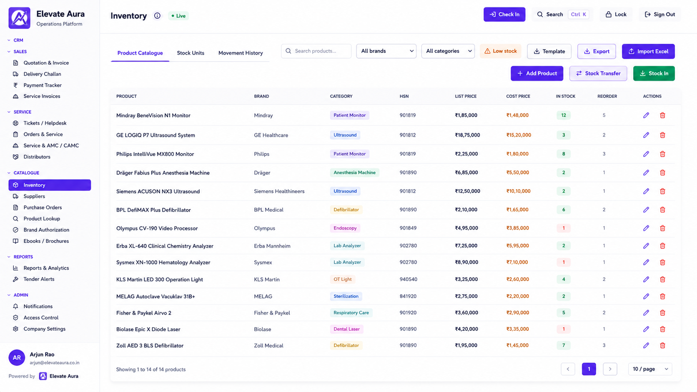
Task: Collapse the CATALOGUE sidebar section
Action: 23,173
